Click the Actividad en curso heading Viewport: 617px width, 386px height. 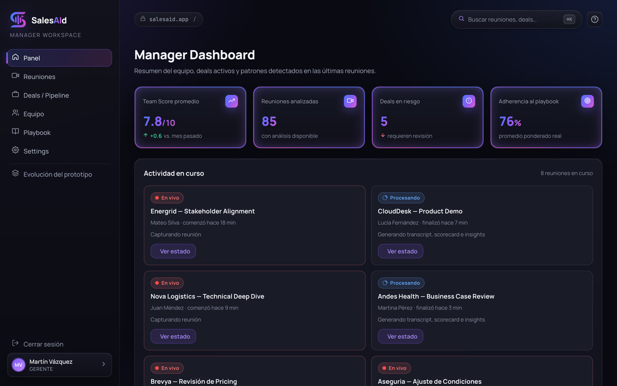(174, 174)
